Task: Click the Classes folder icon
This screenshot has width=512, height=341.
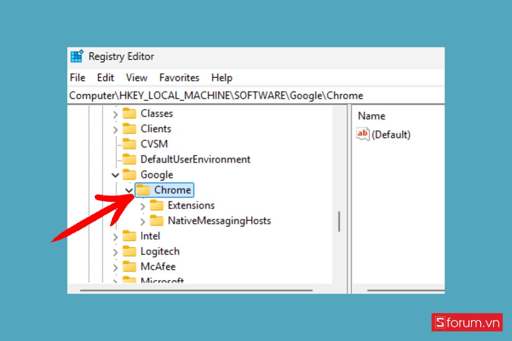Action: [129, 113]
